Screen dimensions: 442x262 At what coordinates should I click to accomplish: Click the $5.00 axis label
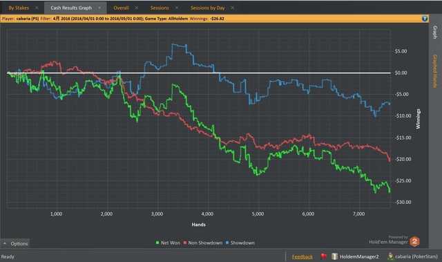(x=401, y=51)
